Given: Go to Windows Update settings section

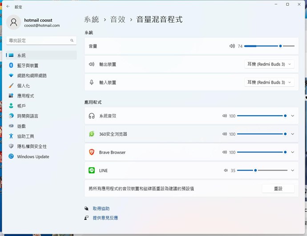Looking at the screenshot, I should (33, 157).
